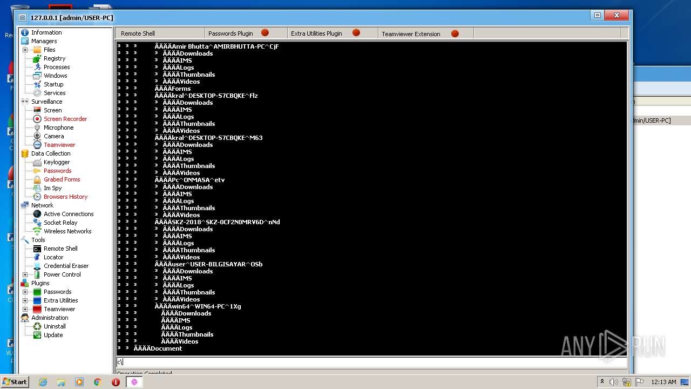This screenshot has height=389, width=691.
Task: Select Managers category in tree
Action: click(44, 41)
